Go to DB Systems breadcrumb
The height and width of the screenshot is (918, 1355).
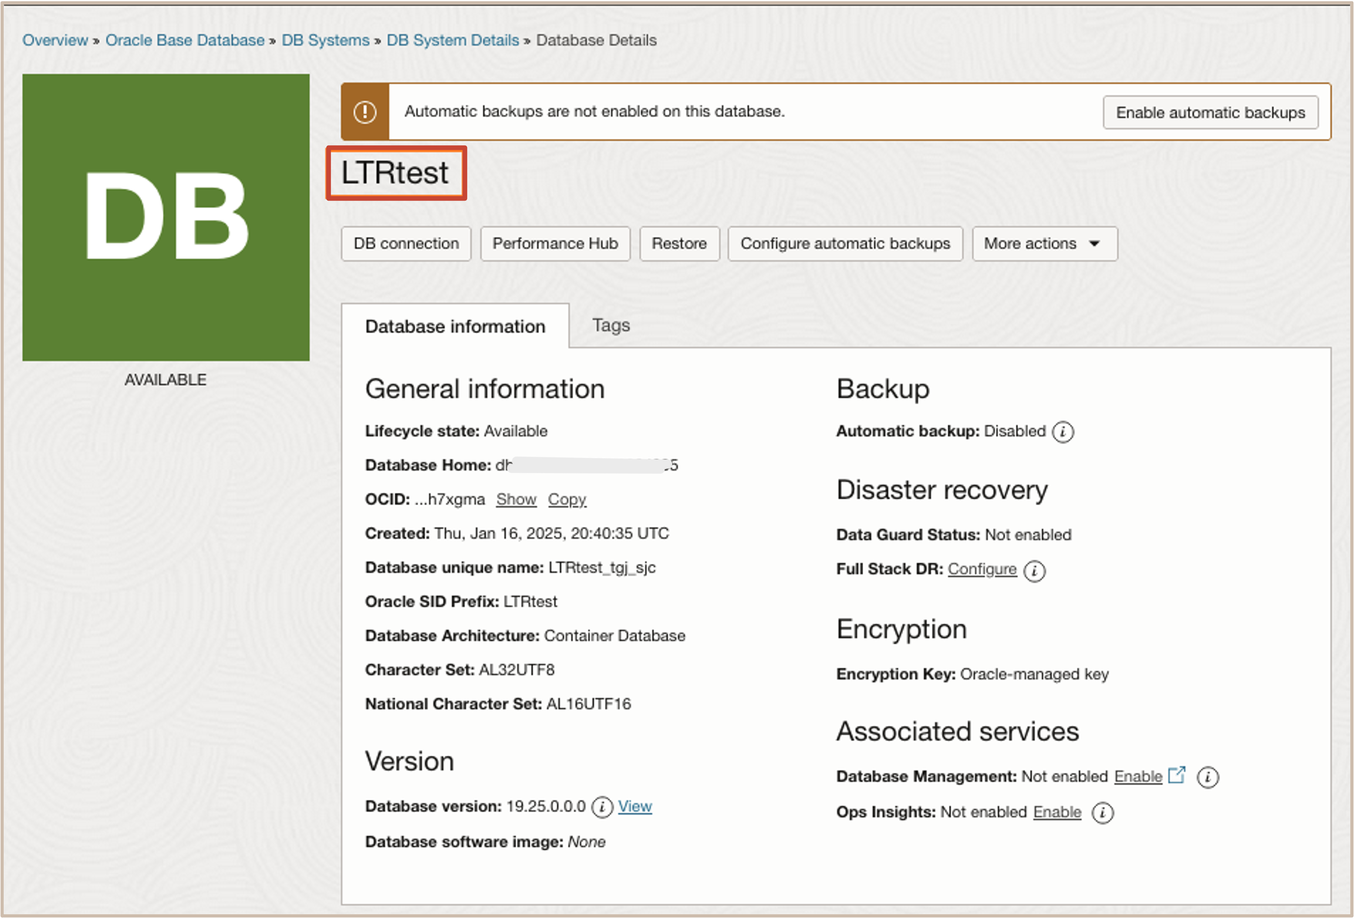click(325, 40)
